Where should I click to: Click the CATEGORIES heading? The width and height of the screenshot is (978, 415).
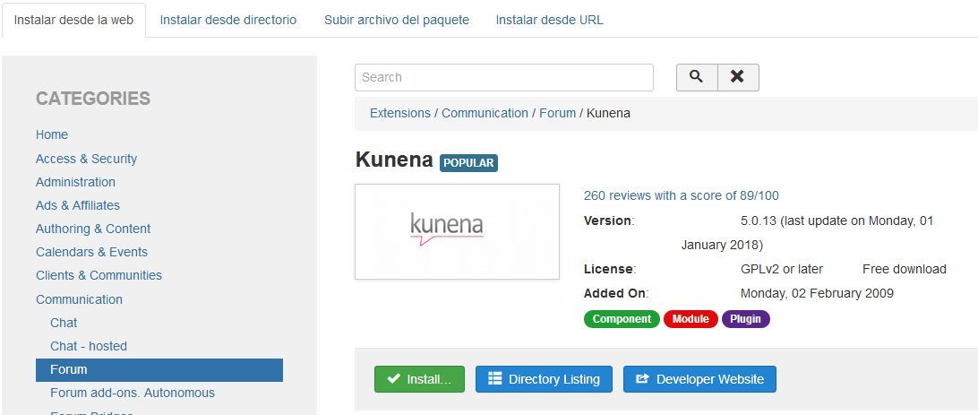93,99
